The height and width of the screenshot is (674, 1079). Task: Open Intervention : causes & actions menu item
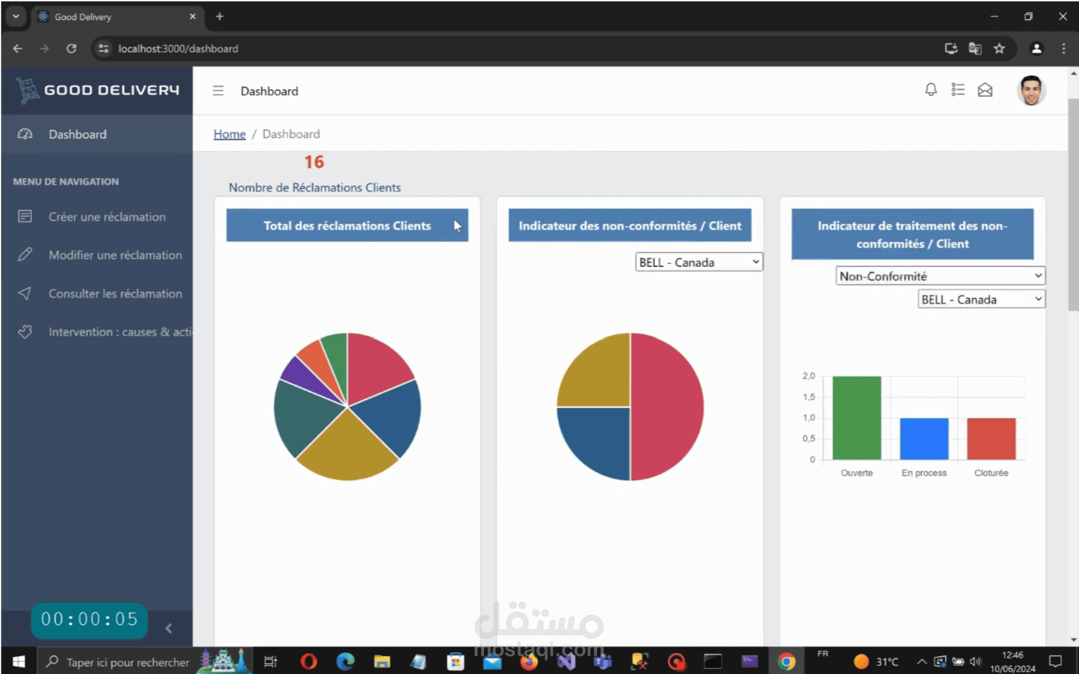point(97,332)
